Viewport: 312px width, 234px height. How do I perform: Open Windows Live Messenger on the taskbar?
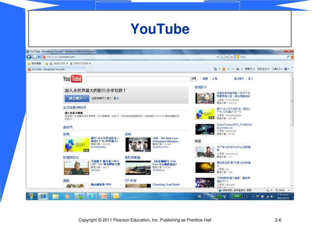(80, 197)
